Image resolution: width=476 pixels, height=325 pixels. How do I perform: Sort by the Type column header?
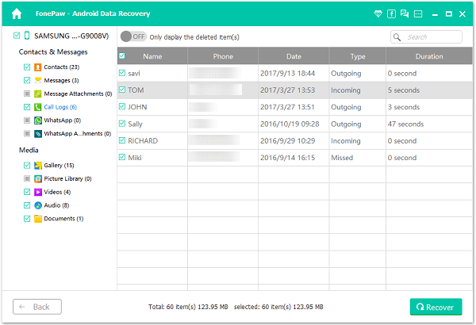(358, 56)
